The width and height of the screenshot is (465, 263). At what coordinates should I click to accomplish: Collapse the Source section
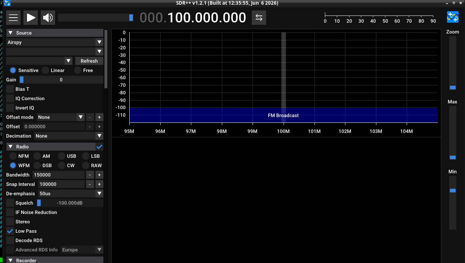(x=55, y=33)
